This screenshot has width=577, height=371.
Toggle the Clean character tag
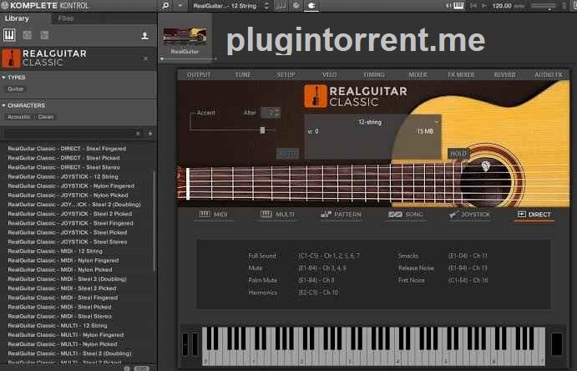pyautogui.click(x=46, y=117)
